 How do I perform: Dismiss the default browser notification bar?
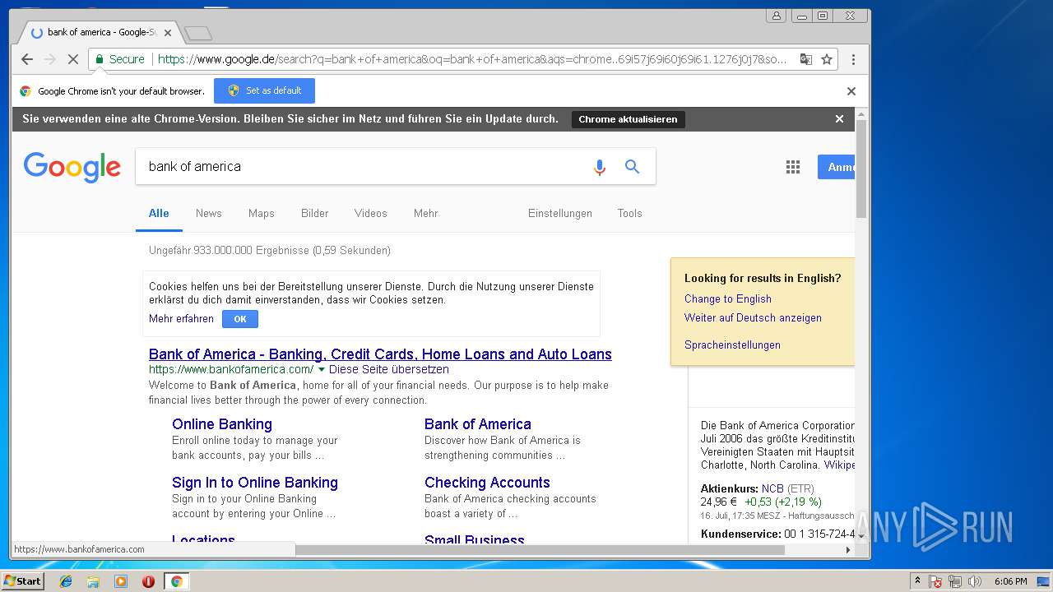click(851, 91)
